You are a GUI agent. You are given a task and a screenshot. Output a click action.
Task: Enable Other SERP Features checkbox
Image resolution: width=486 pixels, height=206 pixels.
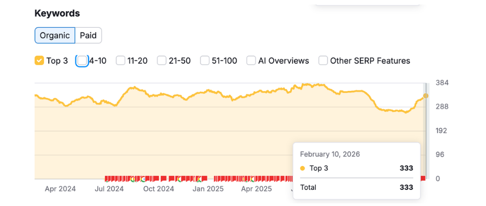[323, 61]
